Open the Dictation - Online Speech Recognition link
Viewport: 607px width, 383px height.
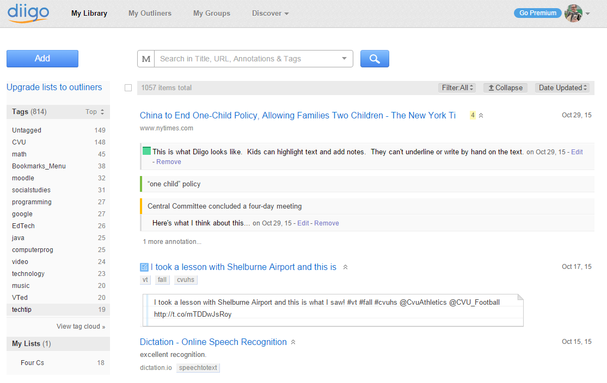[x=213, y=342]
